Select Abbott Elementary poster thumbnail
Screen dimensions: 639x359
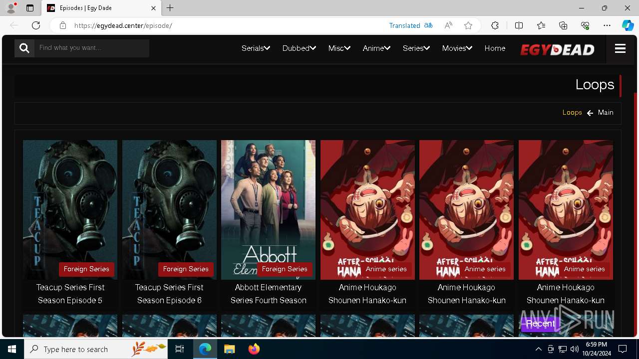pos(269,210)
